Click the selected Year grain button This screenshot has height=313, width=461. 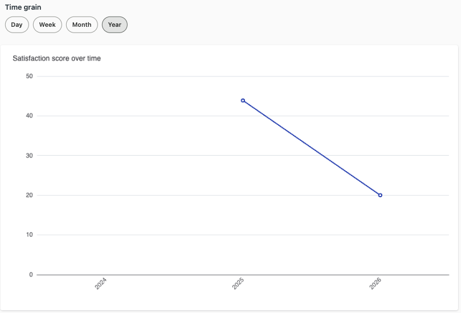(x=115, y=25)
